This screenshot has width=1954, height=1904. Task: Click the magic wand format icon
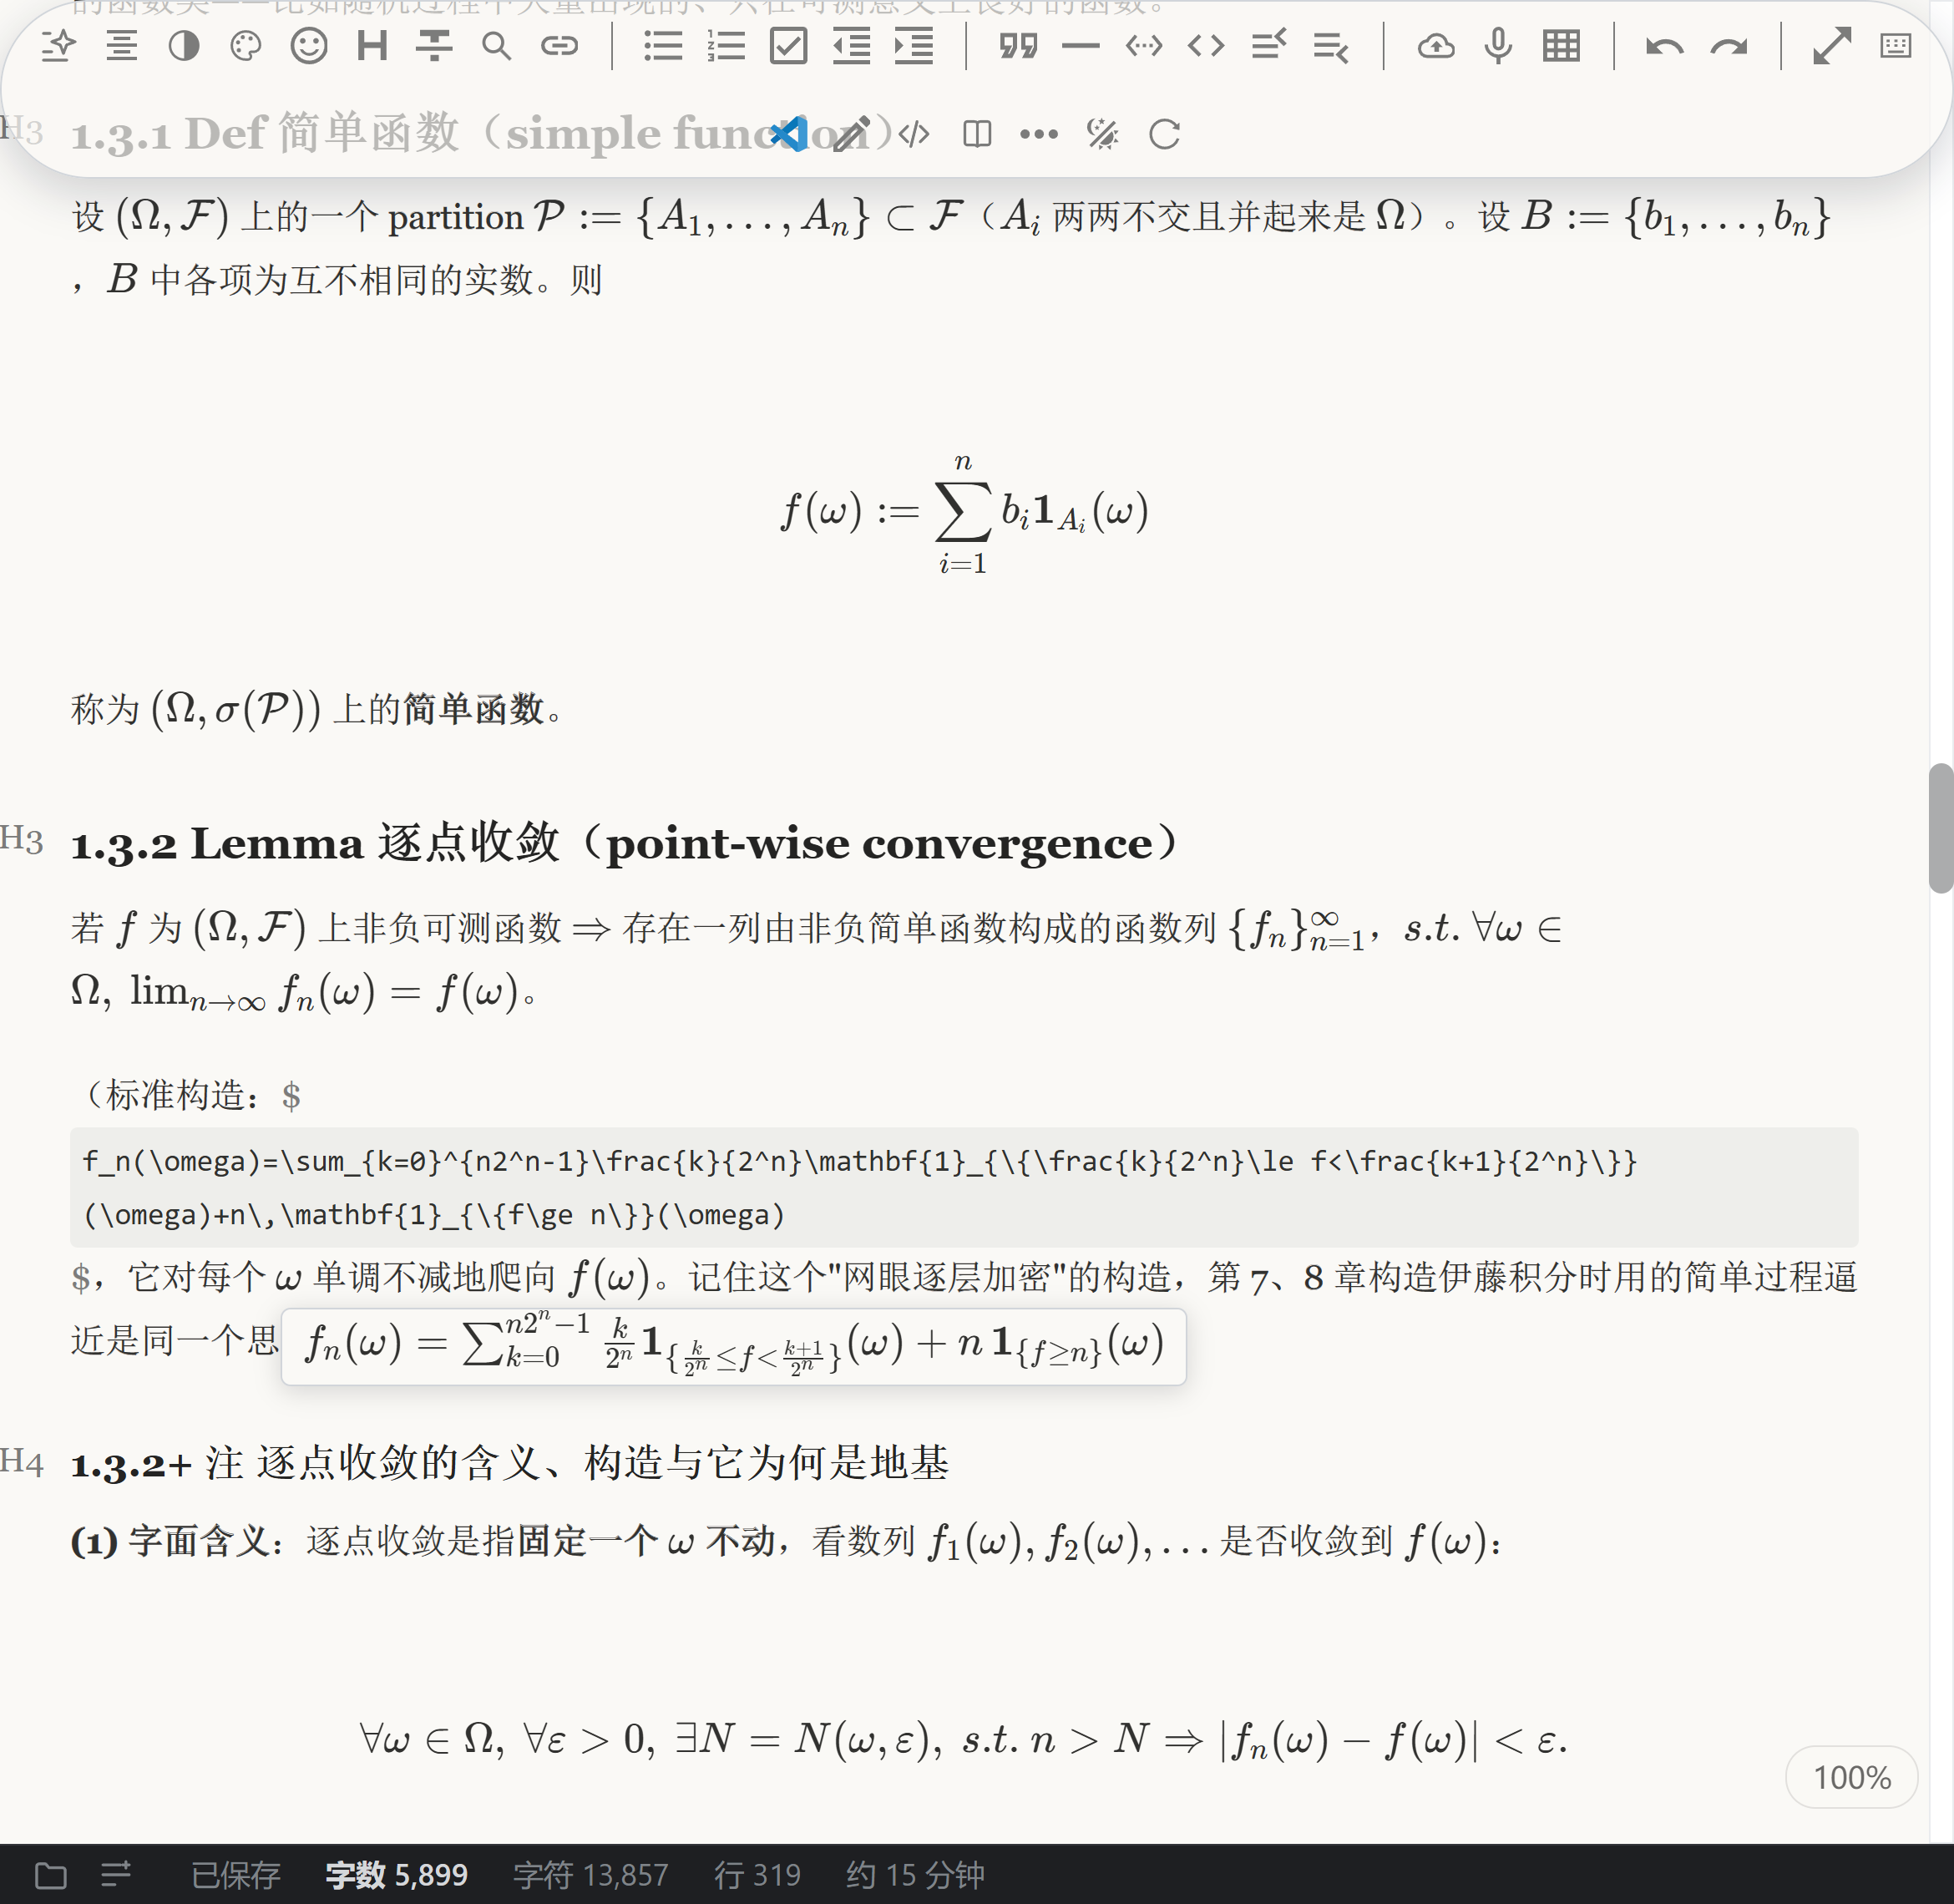tap(1102, 133)
